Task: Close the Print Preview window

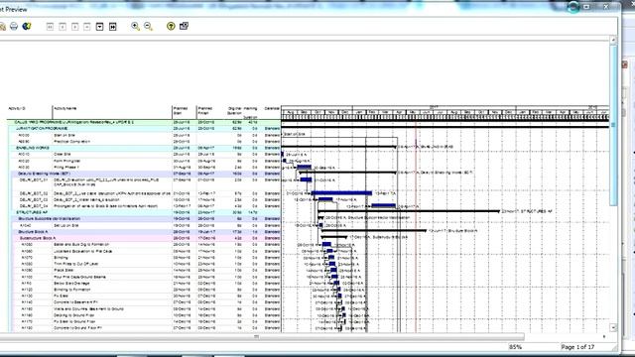Action: pyautogui.click(x=606, y=7)
